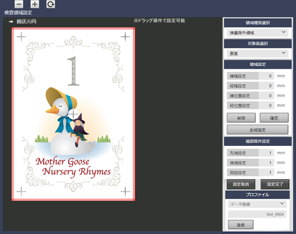
Task: Click the 領域設定 header text
Action: pos(258,65)
